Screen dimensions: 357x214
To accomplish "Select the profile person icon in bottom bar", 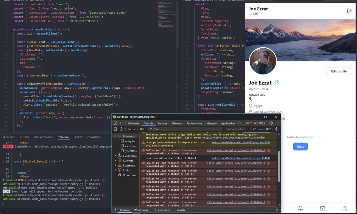I will pos(344,208).
